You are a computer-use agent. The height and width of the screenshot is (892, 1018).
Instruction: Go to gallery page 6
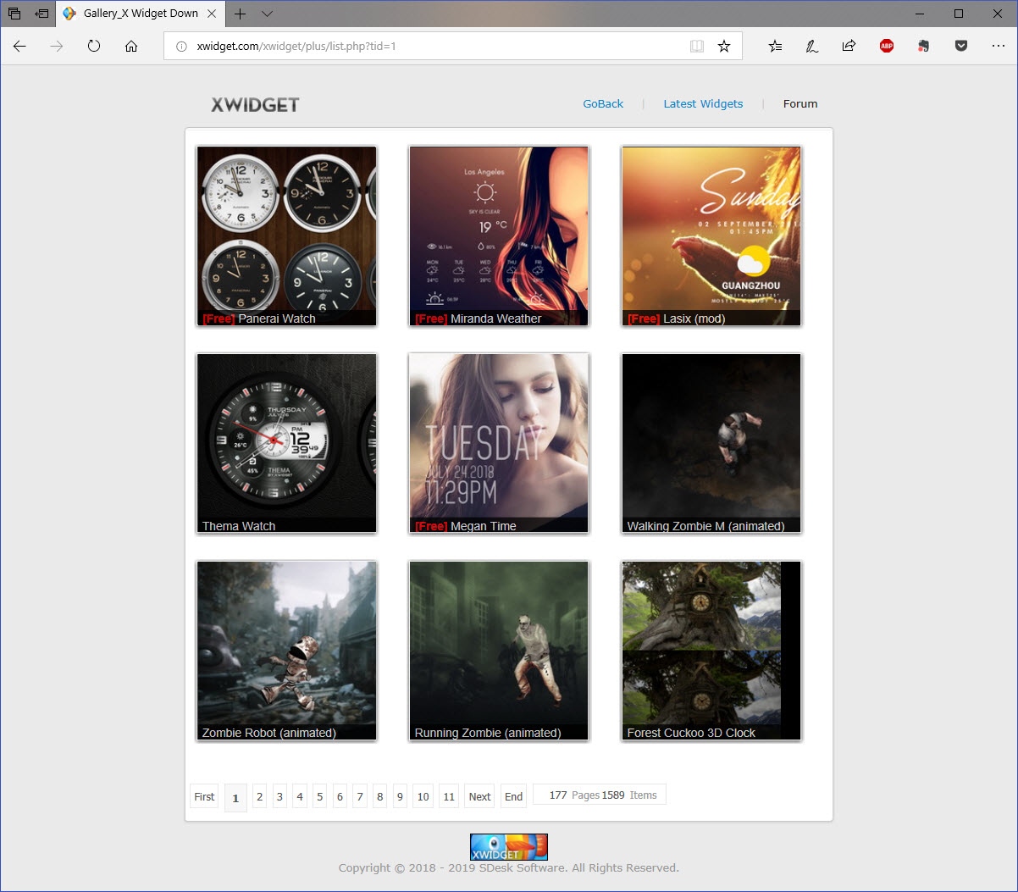[x=340, y=796]
